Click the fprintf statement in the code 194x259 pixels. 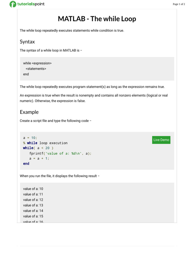tap(60, 153)
